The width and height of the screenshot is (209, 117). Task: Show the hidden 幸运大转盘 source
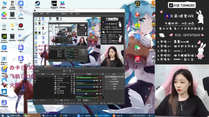click(72, 93)
